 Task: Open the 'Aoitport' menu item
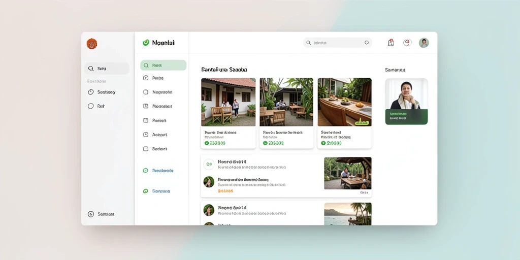159,135
